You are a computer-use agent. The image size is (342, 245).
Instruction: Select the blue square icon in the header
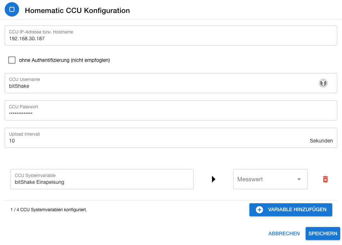pos(12,9)
